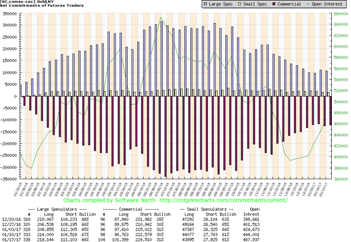Image resolution: width=351 pixels, height=242 pixels.
Task: Click Commercial long value 97,410
Action: [x=121, y=229]
